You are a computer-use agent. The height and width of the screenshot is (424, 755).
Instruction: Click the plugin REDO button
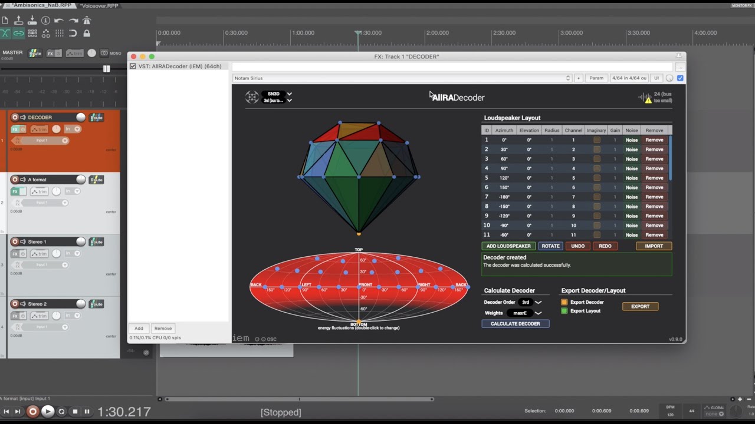pos(605,246)
